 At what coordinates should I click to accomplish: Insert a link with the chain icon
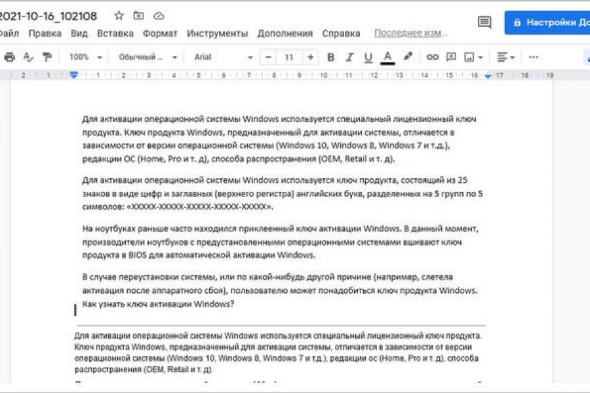433,57
